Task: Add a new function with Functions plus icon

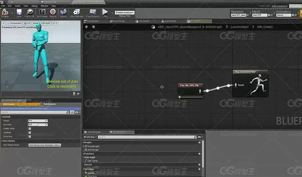Action: point(199,154)
